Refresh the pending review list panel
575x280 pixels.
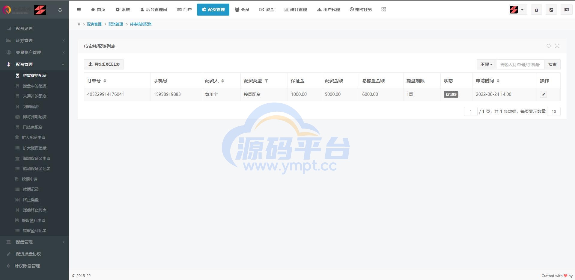[548, 46]
